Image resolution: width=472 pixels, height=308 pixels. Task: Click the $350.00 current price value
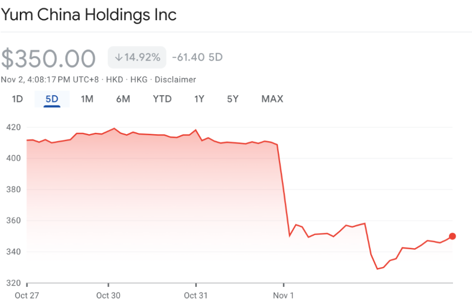(x=48, y=59)
